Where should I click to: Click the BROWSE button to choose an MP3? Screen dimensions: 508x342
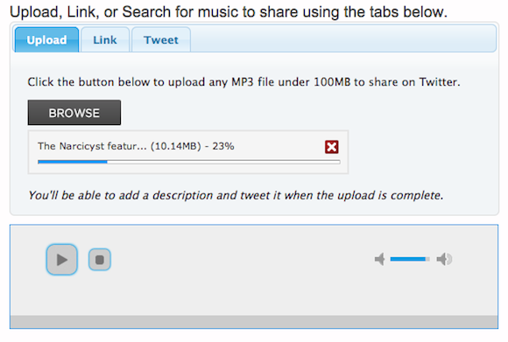click(x=74, y=113)
